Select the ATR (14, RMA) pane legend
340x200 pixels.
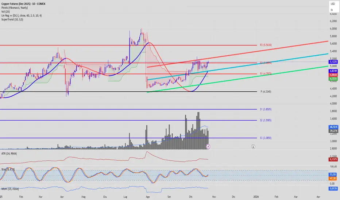[9, 153]
